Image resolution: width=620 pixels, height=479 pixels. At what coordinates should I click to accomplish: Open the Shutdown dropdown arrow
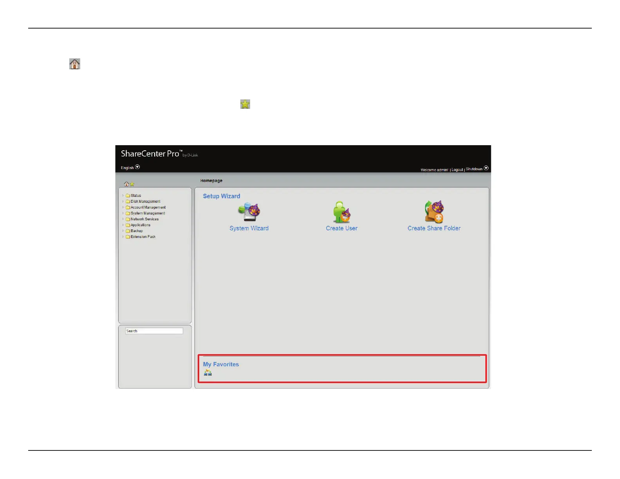pos(486,168)
